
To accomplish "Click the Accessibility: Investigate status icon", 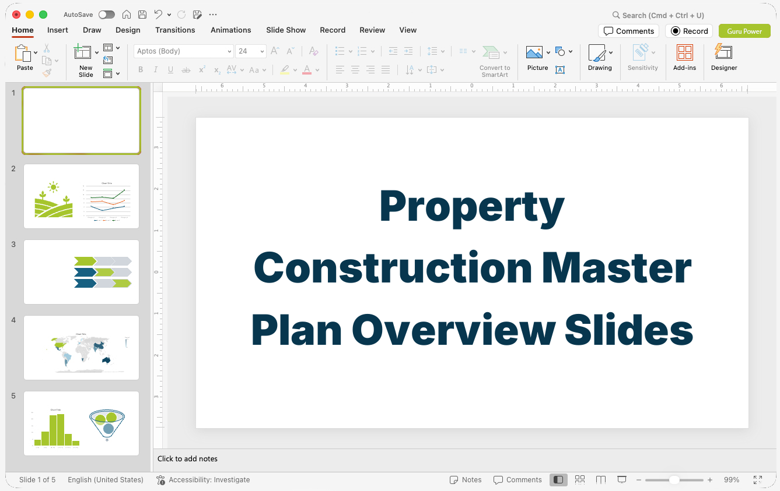I will (161, 480).
